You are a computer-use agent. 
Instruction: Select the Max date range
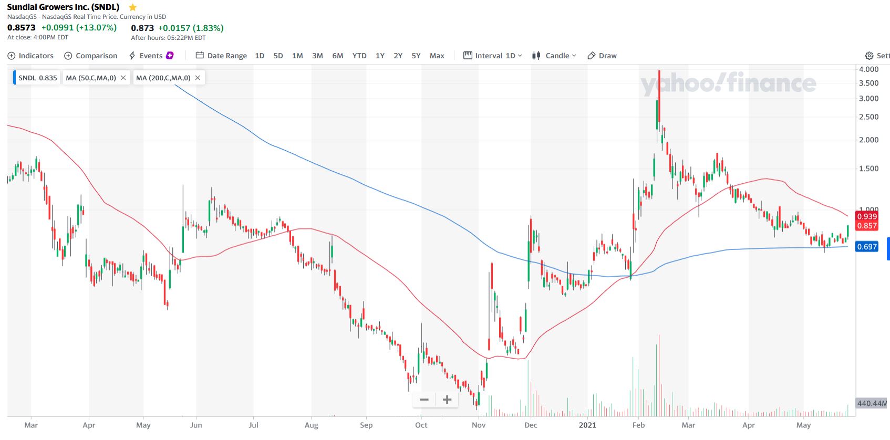tap(437, 56)
